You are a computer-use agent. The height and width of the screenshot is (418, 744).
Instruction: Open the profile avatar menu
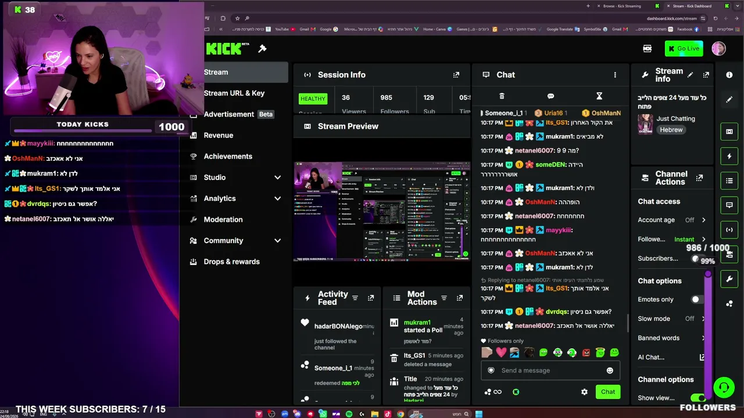[x=718, y=49]
